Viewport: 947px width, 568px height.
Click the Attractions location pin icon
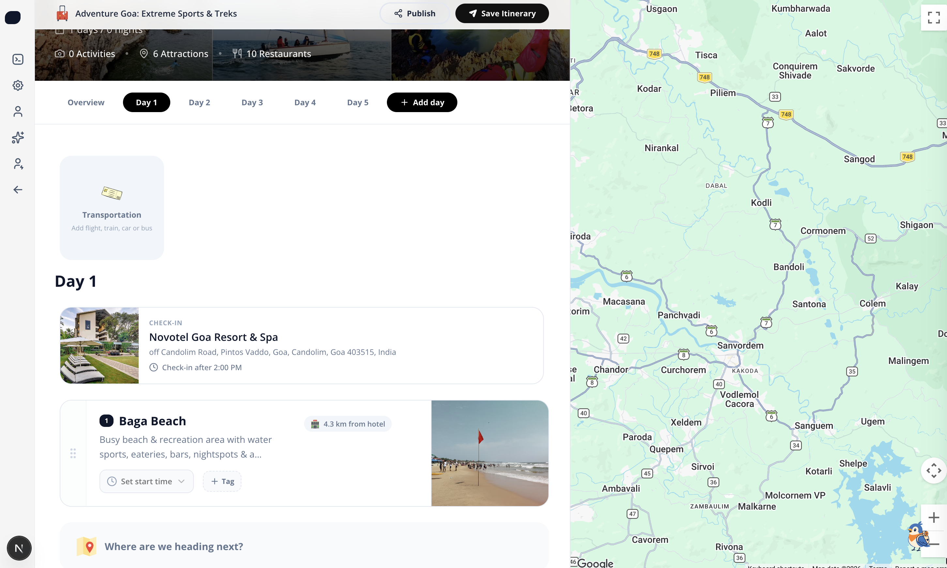pyautogui.click(x=144, y=53)
